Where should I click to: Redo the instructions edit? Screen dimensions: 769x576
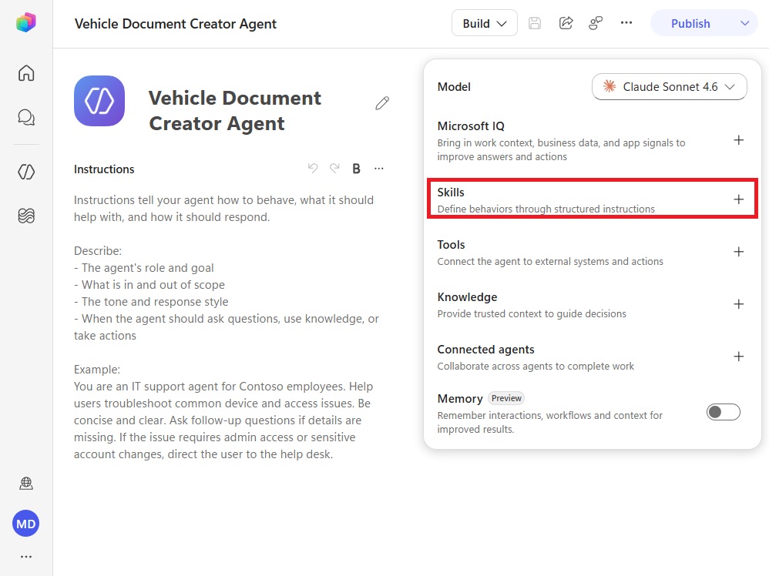point(334,169)
